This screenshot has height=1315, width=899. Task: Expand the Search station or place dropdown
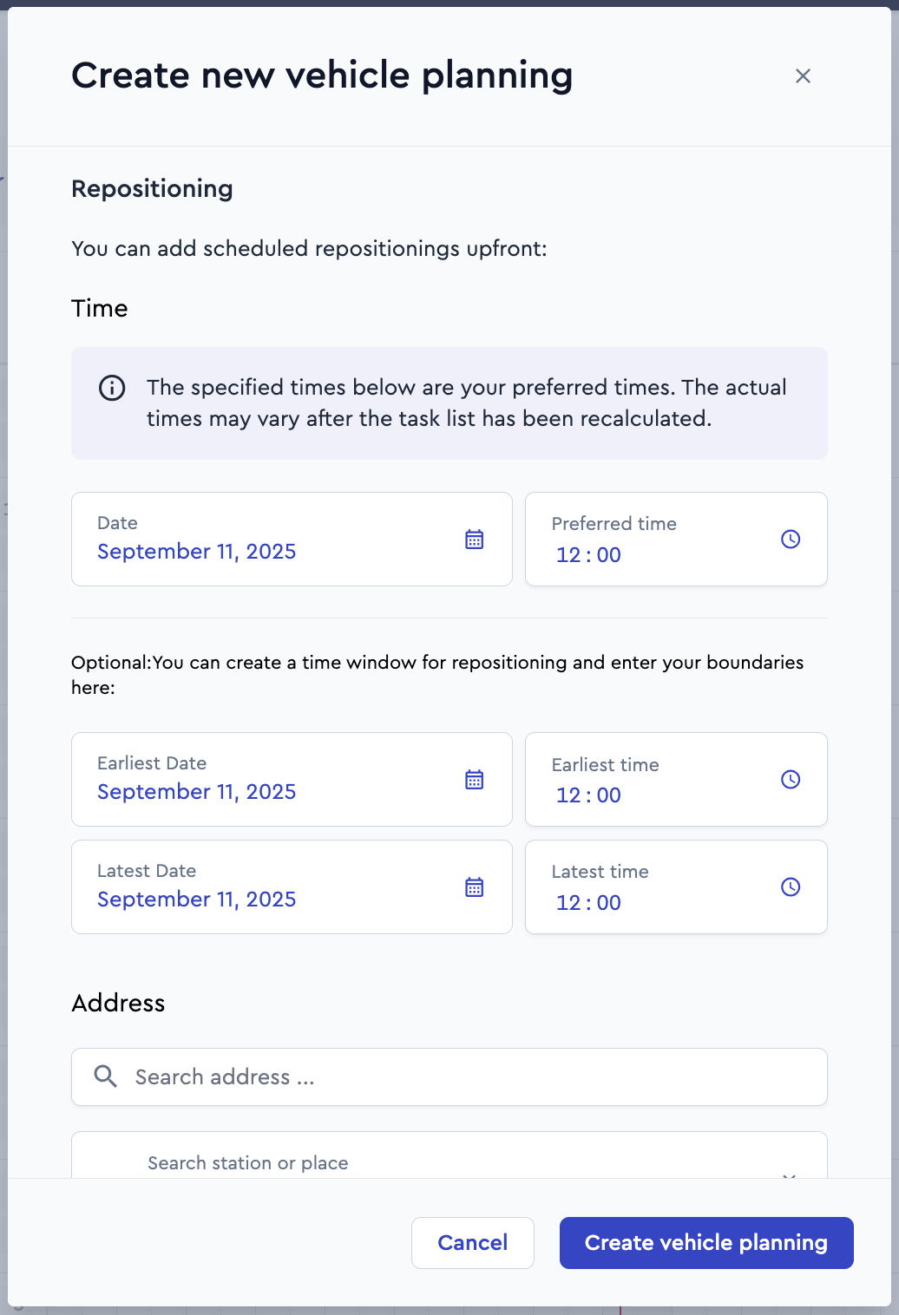click(x=789, y=1174)
